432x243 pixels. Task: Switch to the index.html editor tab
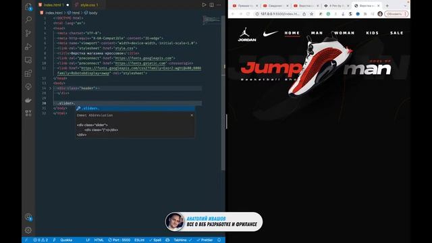[53, 5]
